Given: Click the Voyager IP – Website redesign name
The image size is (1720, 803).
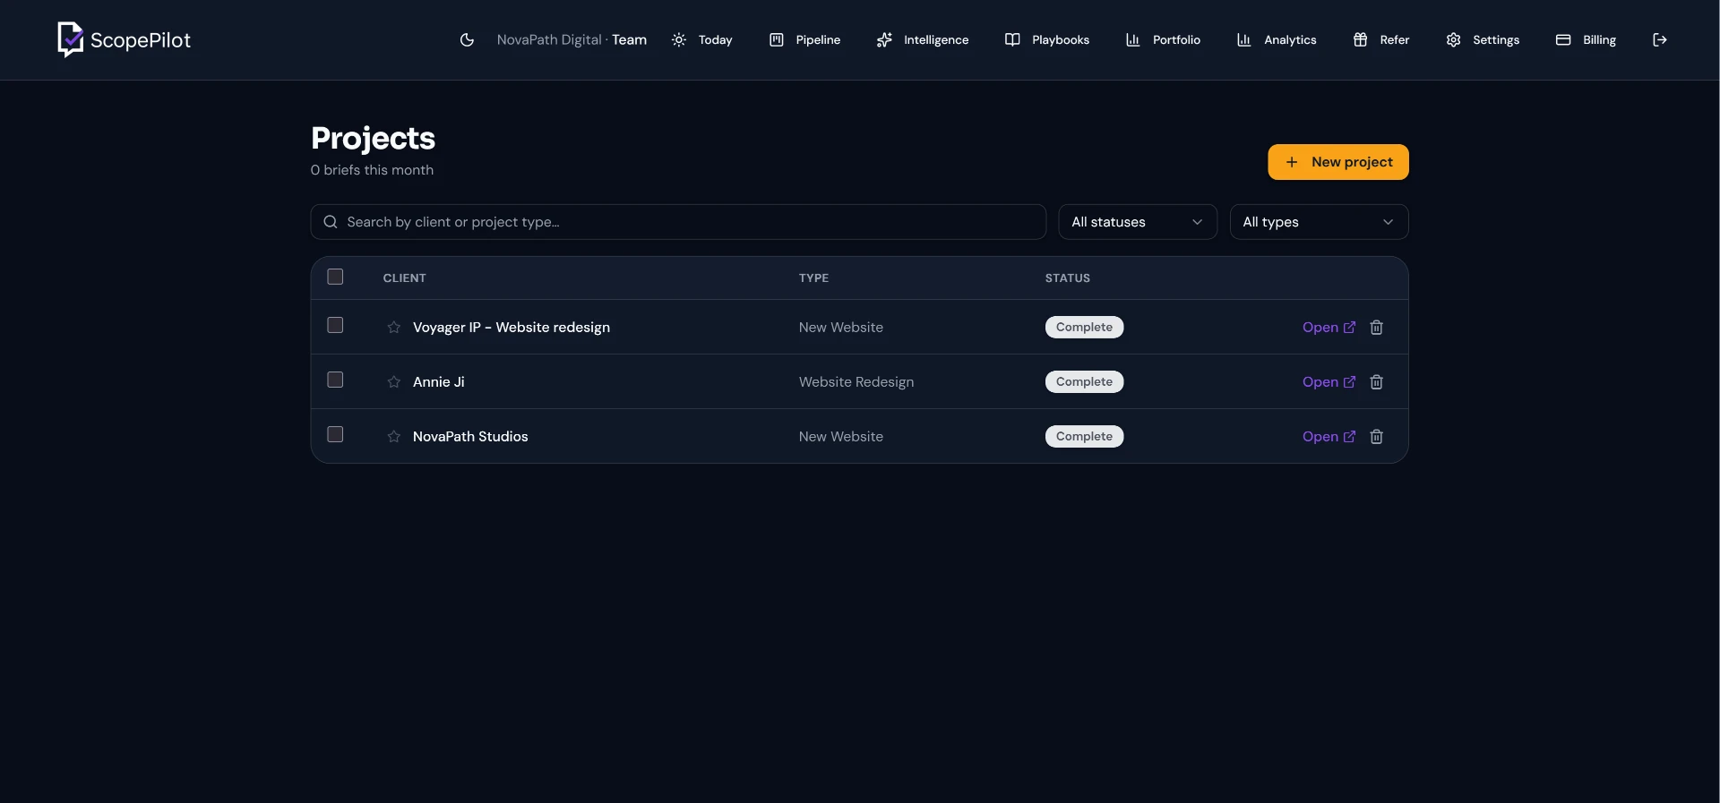Looking at the screenshot, I should coord(512,328).
